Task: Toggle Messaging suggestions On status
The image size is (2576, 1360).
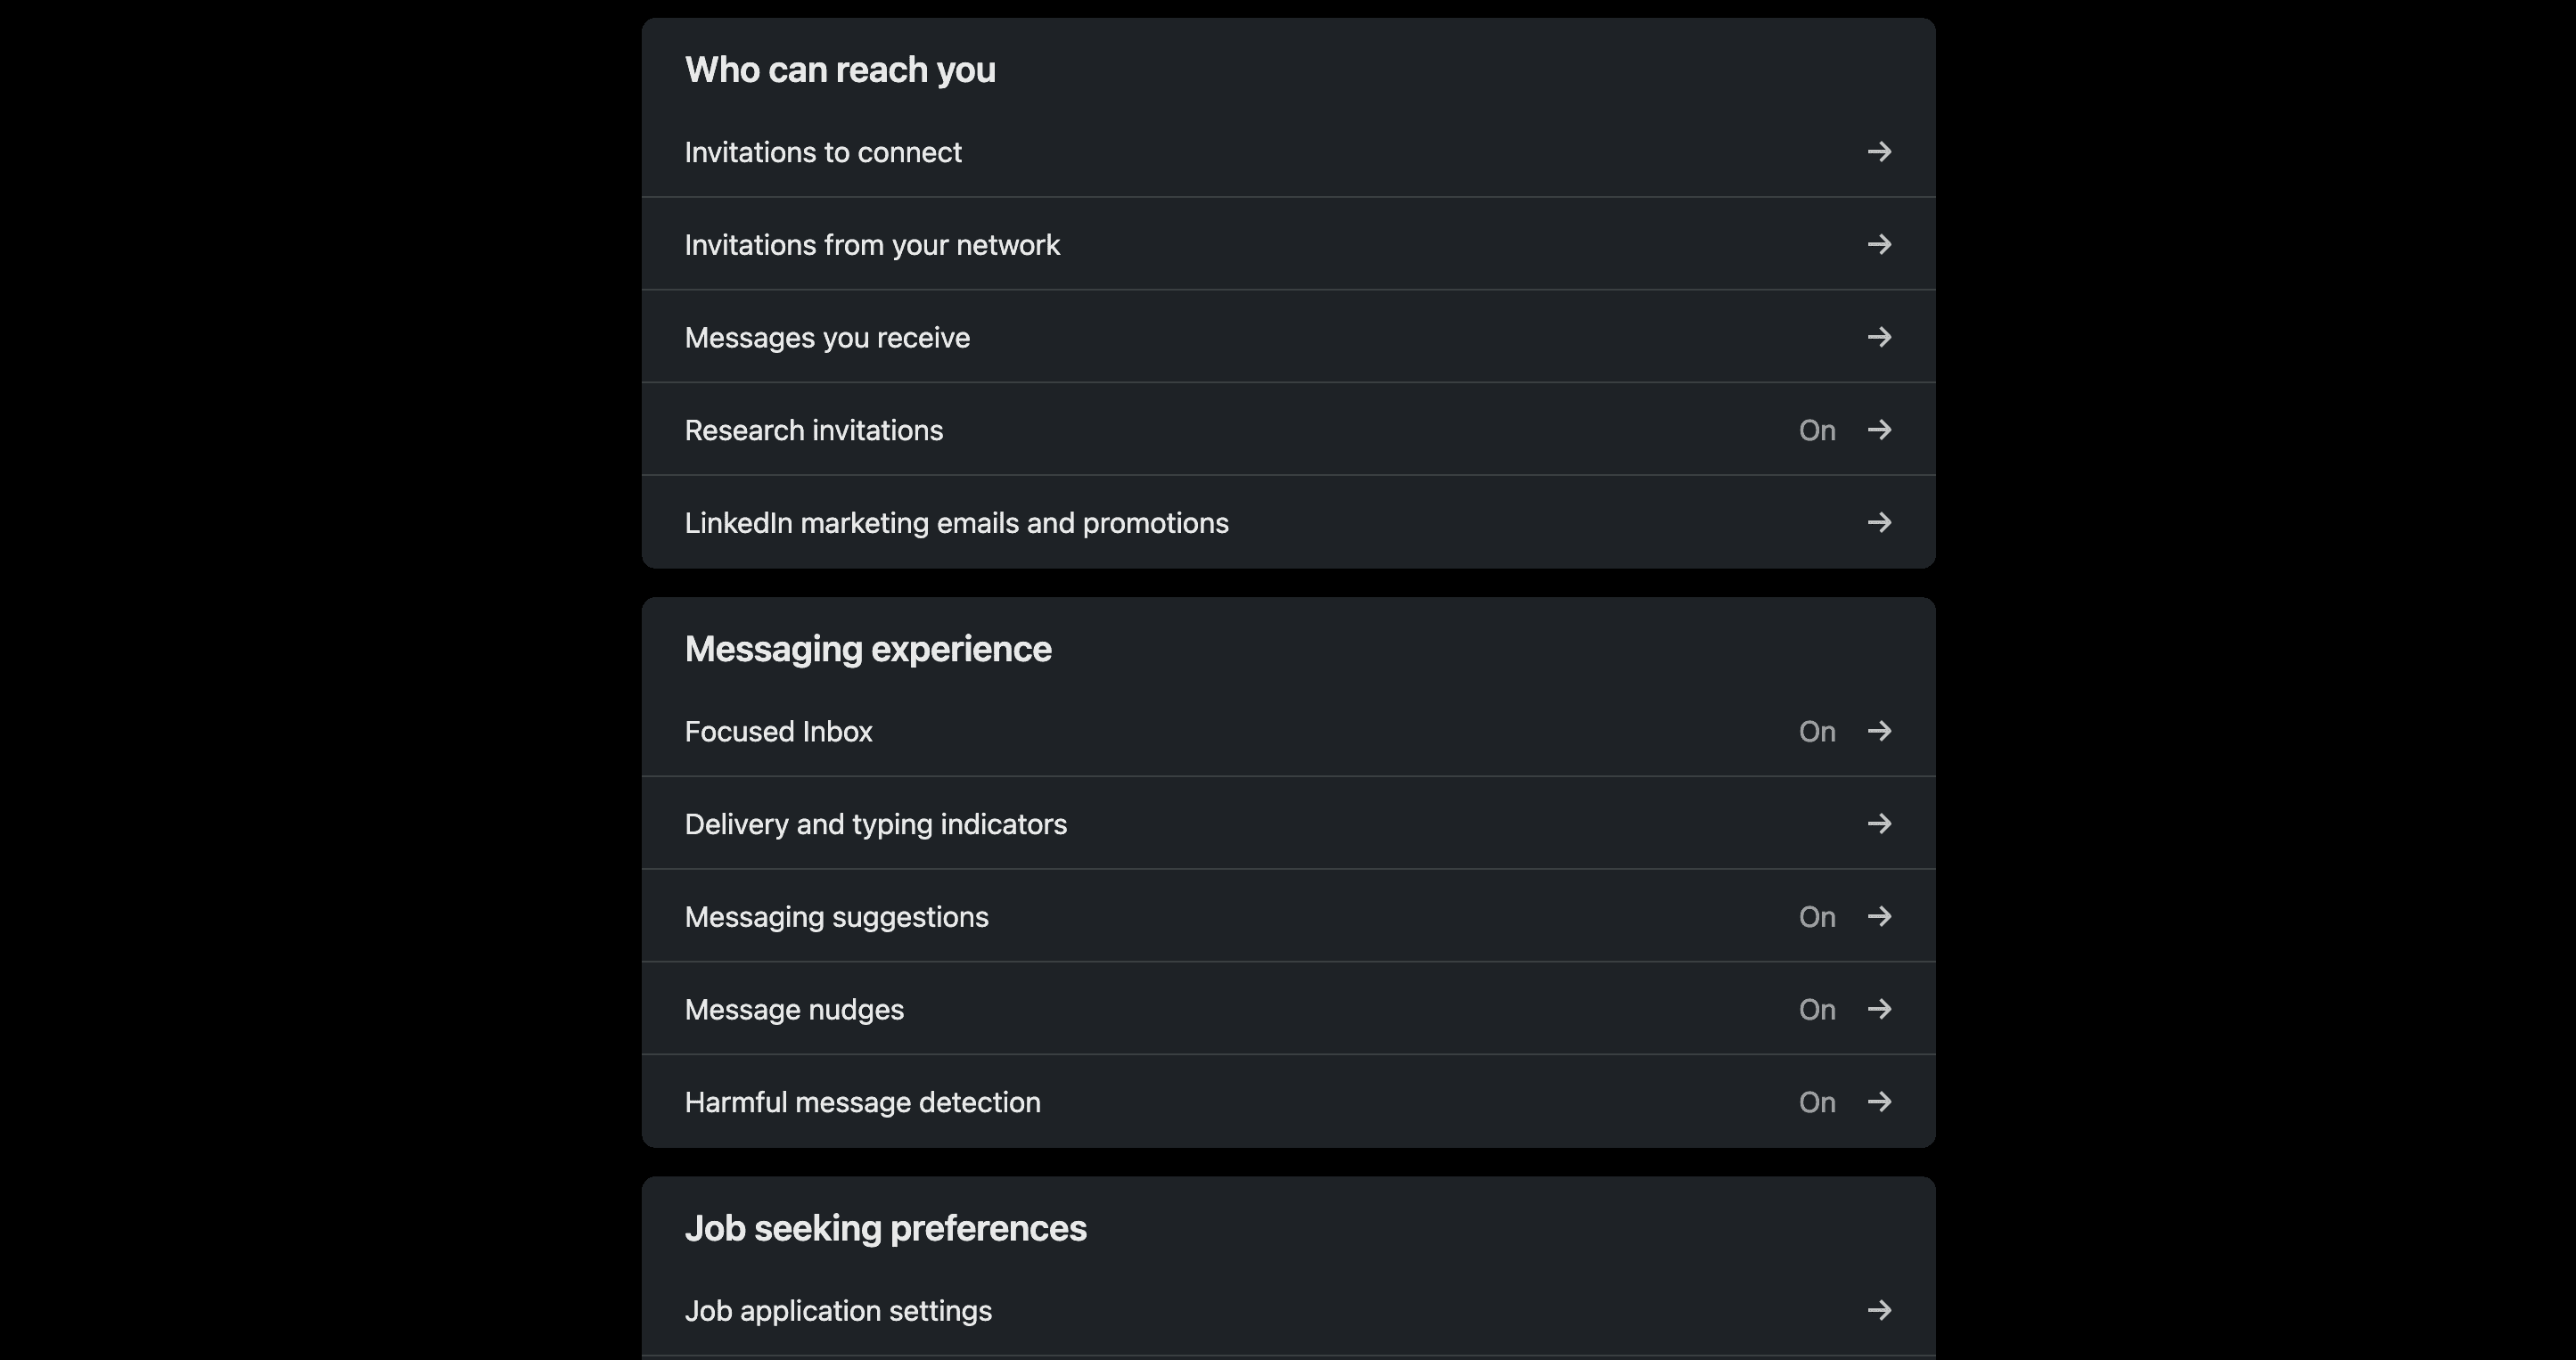Action: [1816, 917]
